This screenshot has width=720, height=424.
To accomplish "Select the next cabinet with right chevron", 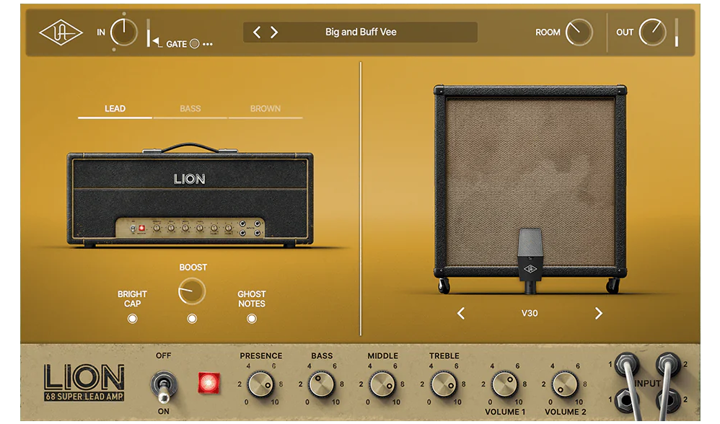I will (598, 314).
